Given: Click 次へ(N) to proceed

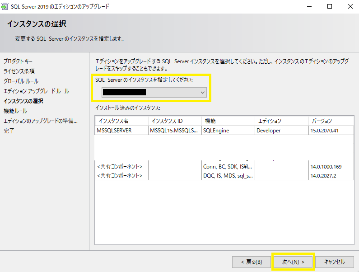Looking at the screenshot, I should point(293,262).
